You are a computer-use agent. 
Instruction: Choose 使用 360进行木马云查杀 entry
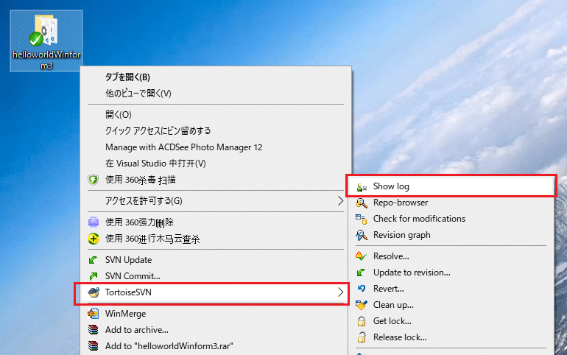[x=152, y=239]
